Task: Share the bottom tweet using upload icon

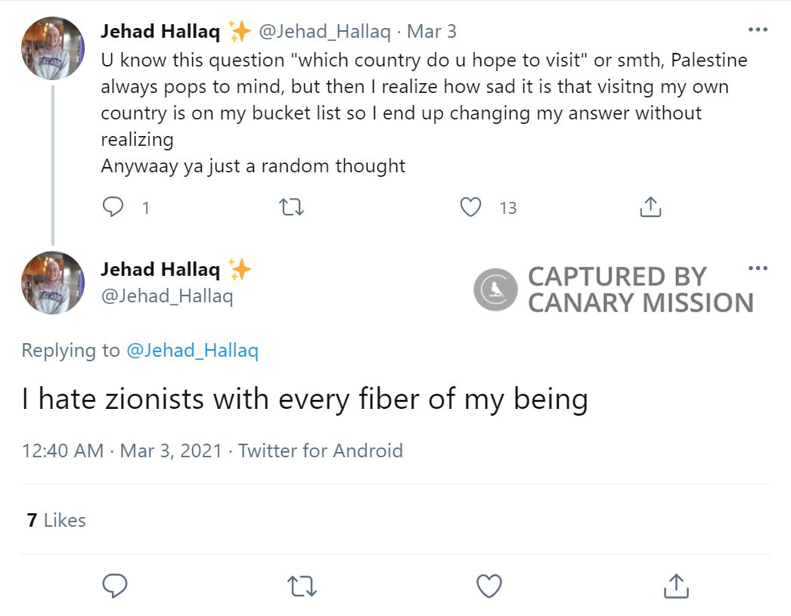Action: pos(675,585)
